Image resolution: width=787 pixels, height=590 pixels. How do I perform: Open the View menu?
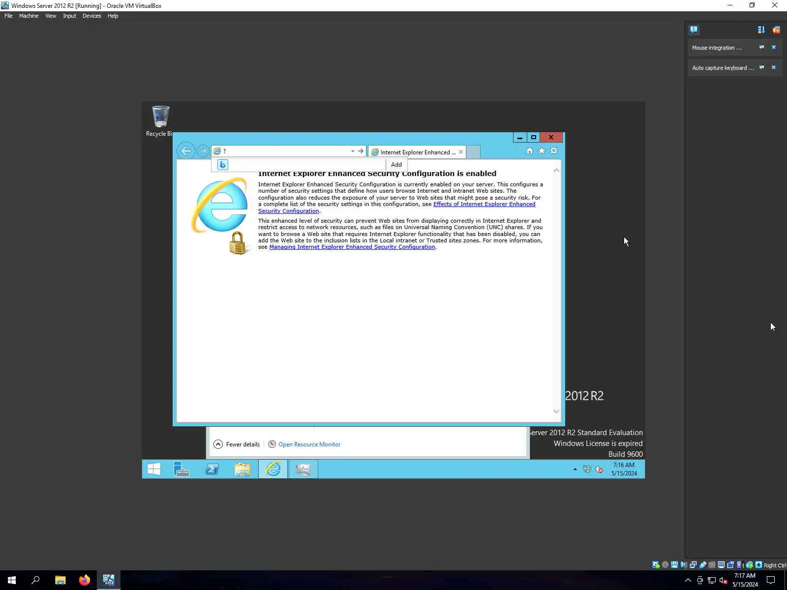tap(51, 16)
